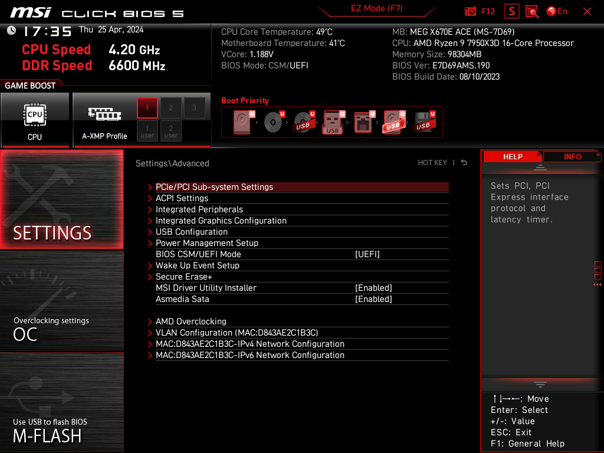Click the Memory Size 98304MB text
The height and width of the screenshot is (453, 604).
[436, 54]
